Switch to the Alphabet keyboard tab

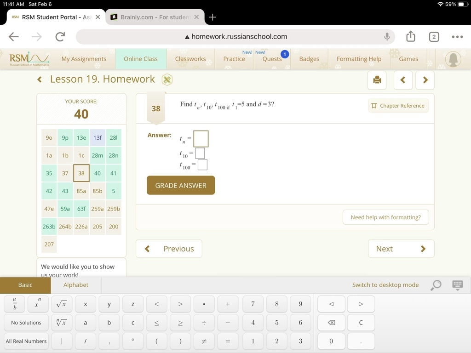[x=76, y=285]
